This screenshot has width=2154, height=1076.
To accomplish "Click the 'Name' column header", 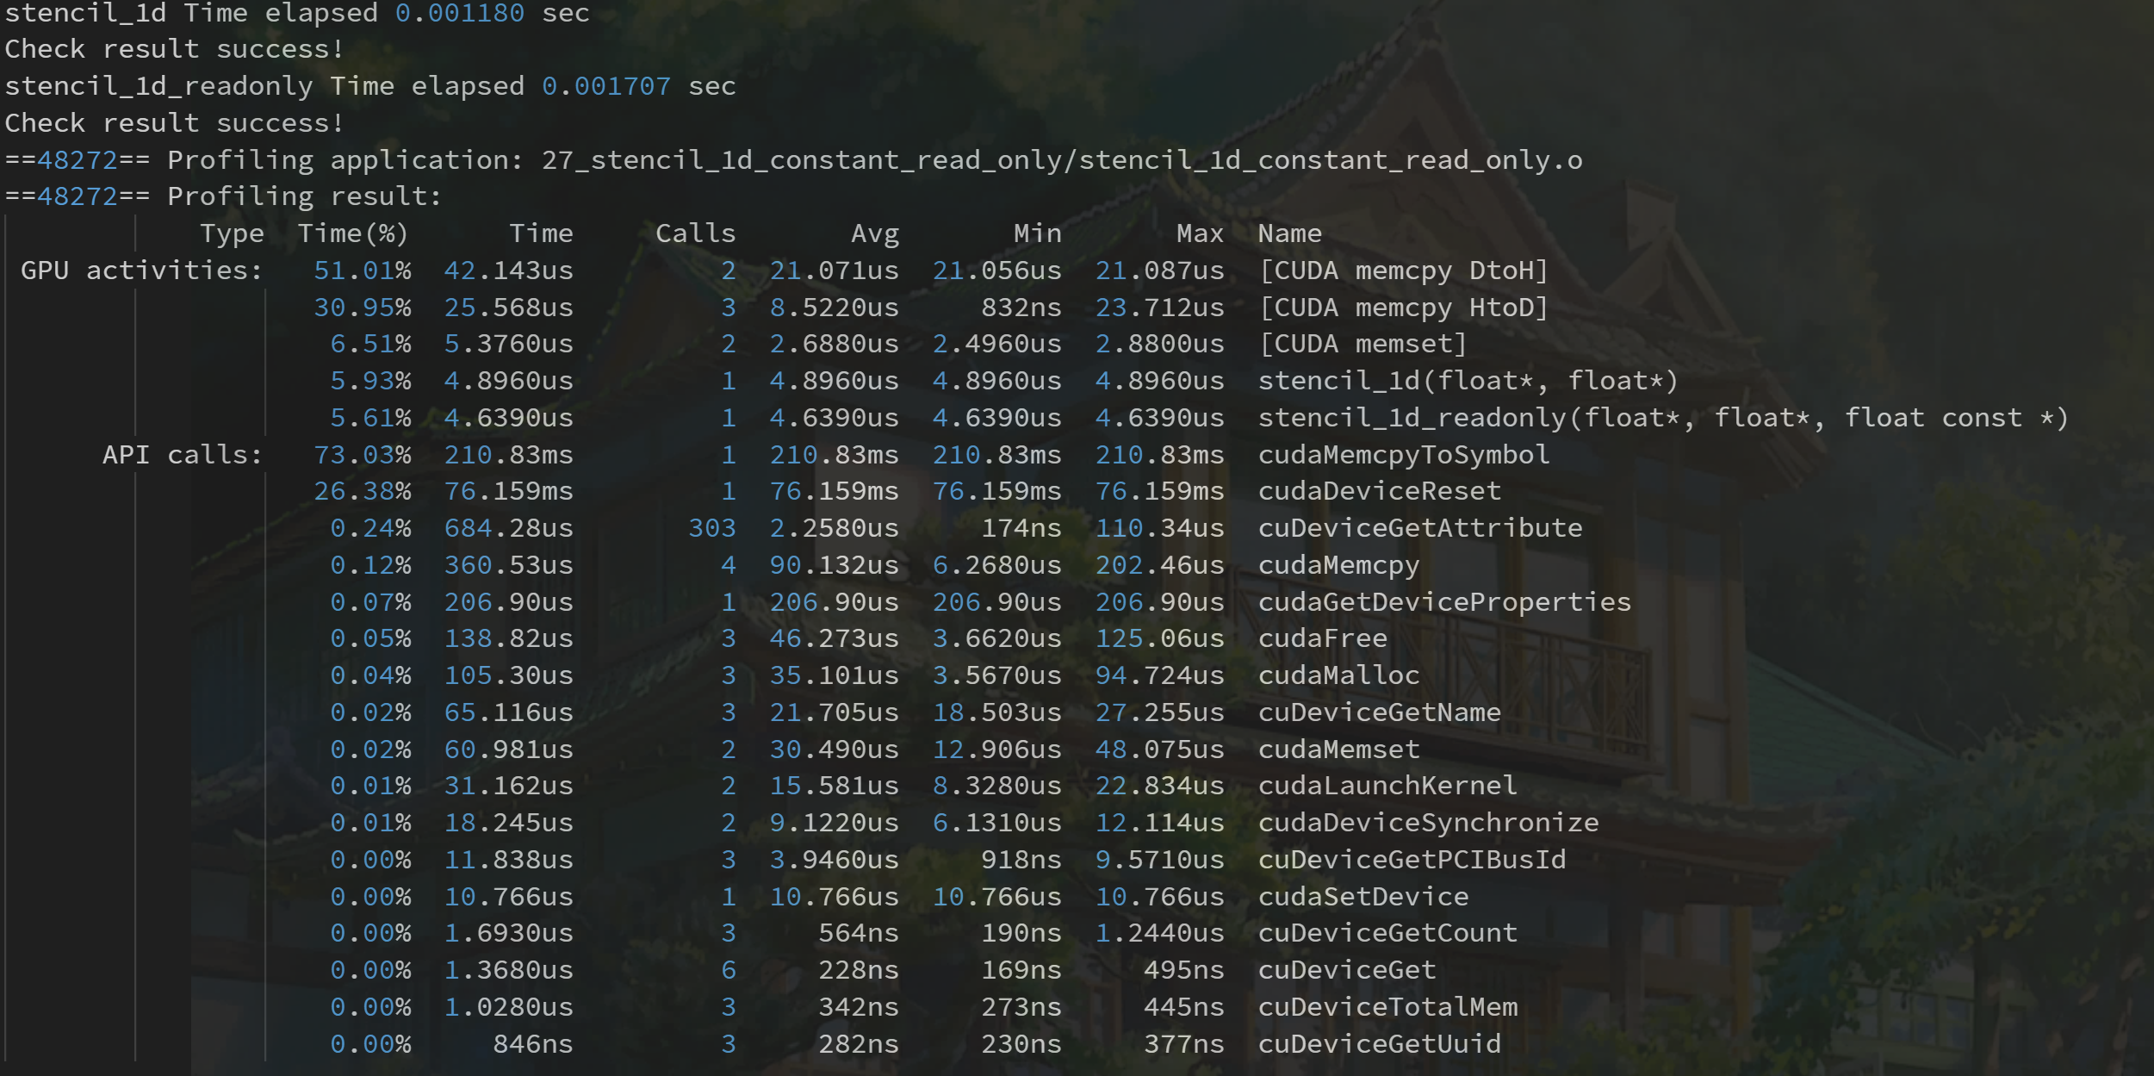I will coord(1289,233).
